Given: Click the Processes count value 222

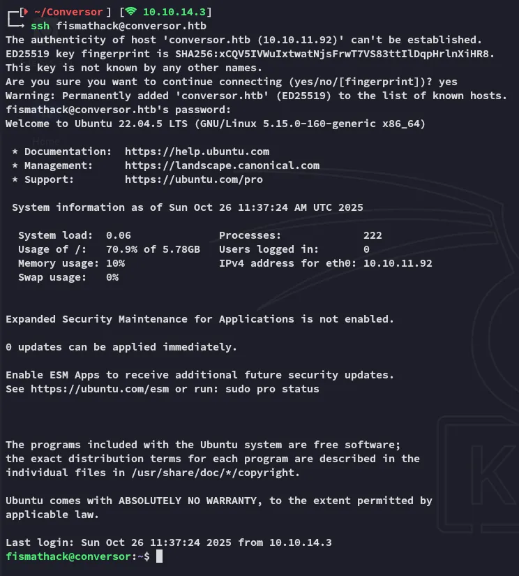Looking at the screenshot, I should click(x=373, y=235).
